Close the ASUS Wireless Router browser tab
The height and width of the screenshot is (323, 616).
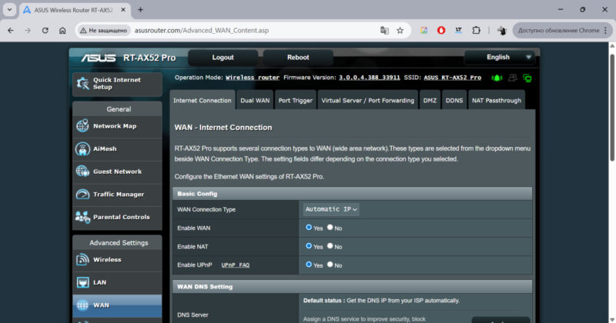point(123,10)
